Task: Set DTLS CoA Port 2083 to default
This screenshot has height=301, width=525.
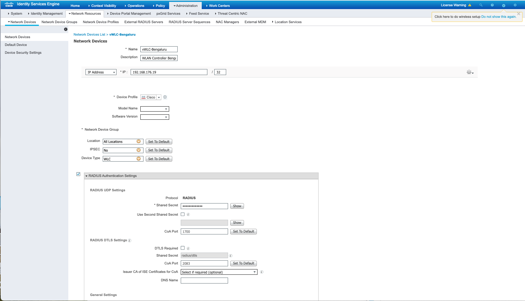Action: (x=243, y=263)
